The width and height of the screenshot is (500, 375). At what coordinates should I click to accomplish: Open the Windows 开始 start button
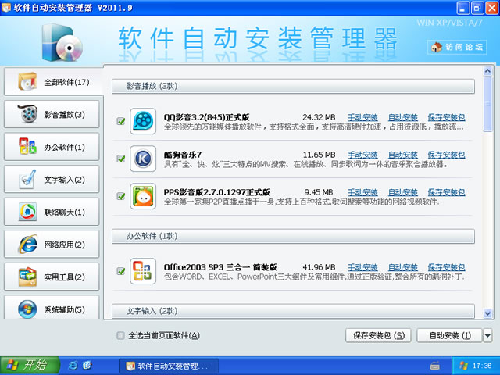pos(28,365)
